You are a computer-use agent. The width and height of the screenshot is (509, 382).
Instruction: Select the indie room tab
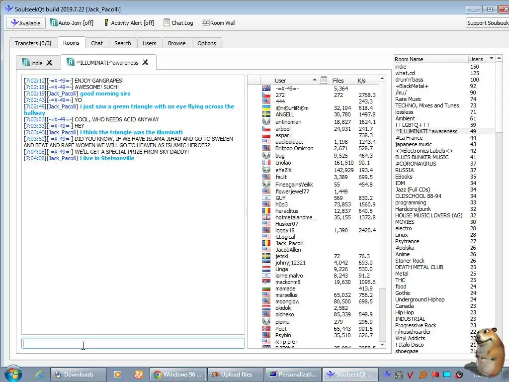coord(36,63)
